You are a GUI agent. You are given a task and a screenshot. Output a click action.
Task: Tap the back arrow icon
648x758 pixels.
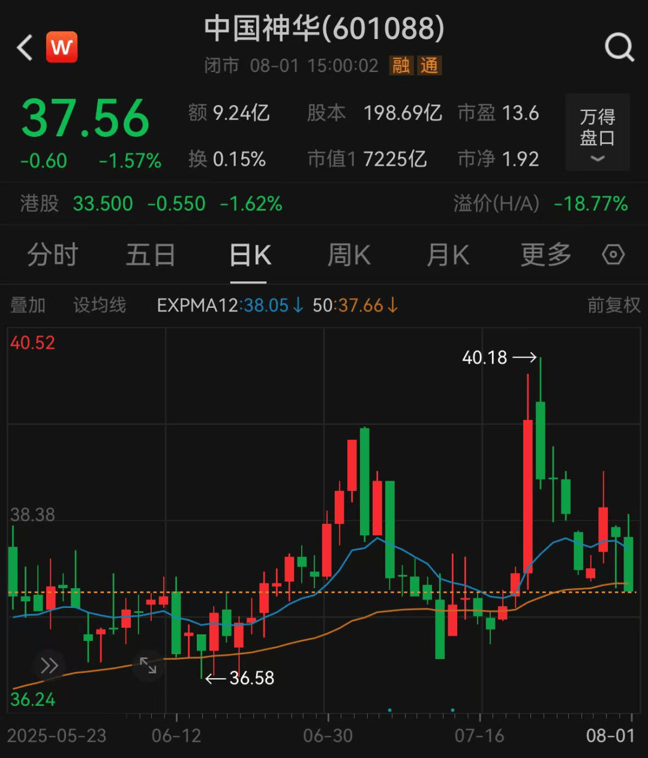25,47
